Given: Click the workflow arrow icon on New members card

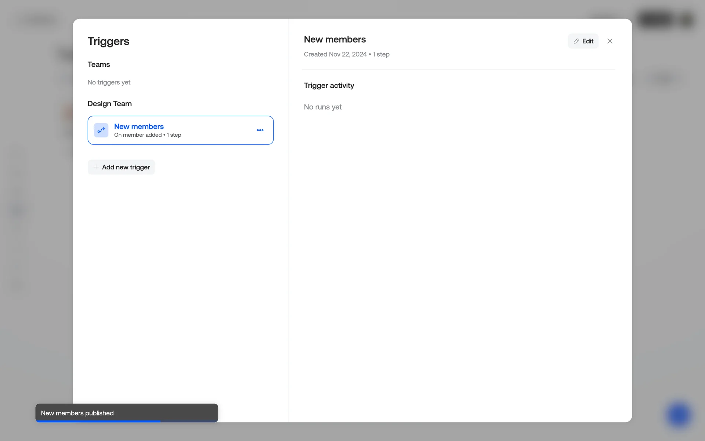Looking at the screenshot, I should [x=101, y=130].
